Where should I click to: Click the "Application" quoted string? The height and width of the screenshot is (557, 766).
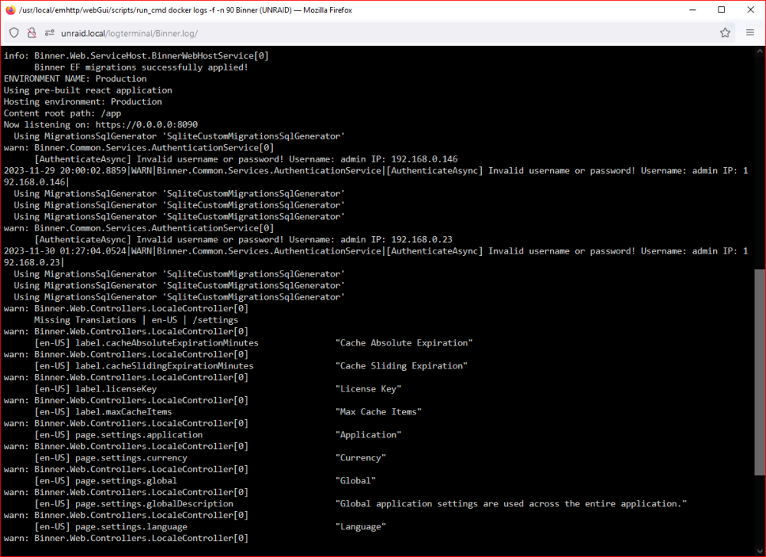click(x=368, y=435)
